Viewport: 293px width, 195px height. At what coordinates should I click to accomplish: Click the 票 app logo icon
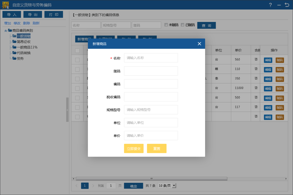pyautogui.click(x=5, y=5)
